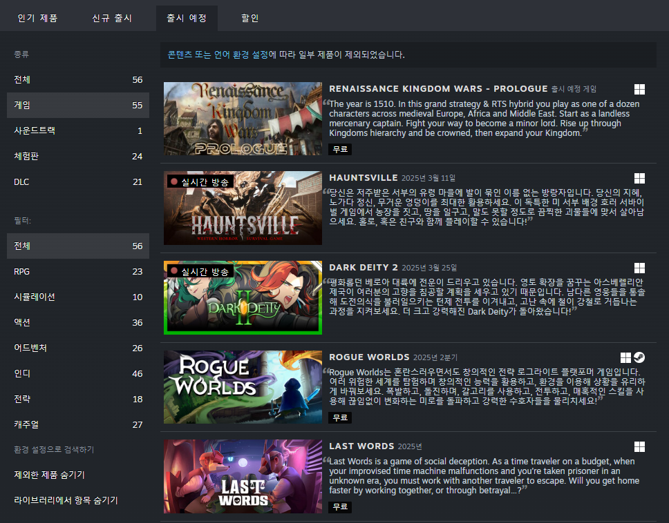The height and width of the screenshot is (523, 669).
Task: Click the Windows platform icon for Rogue Worlds
Action: click(625, 357)
